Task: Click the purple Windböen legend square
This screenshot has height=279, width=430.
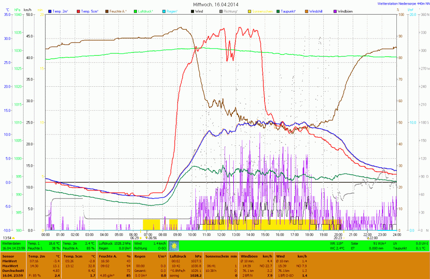Action: (x=335, y=10)
